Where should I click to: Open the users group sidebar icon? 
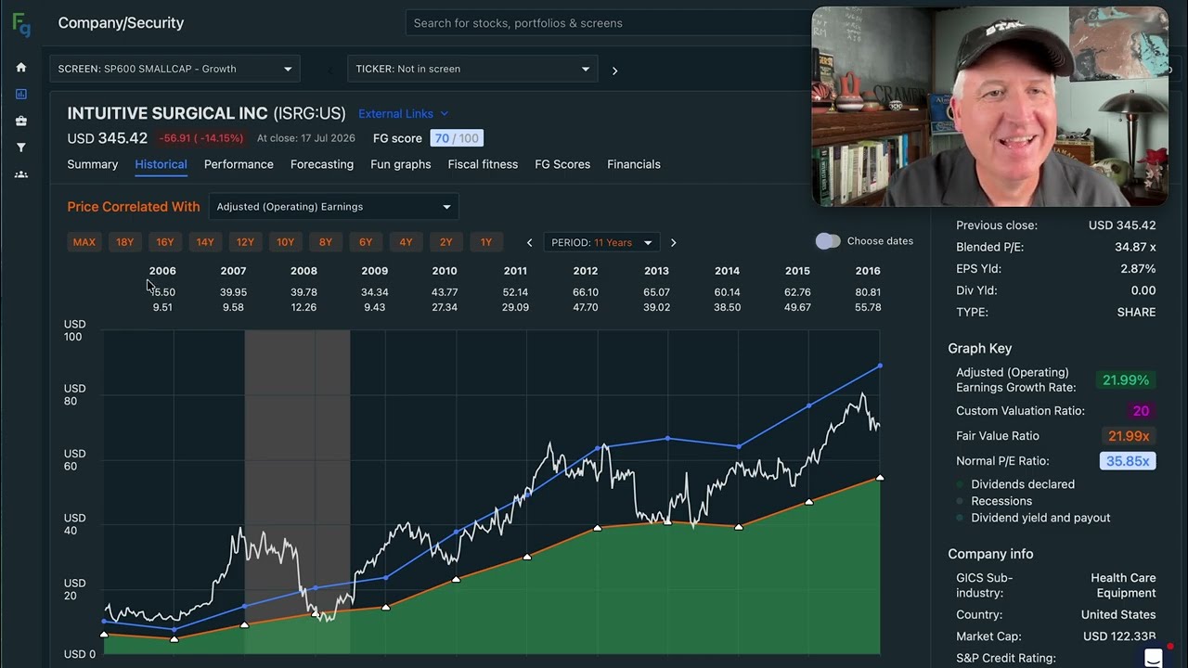[21, 174]
